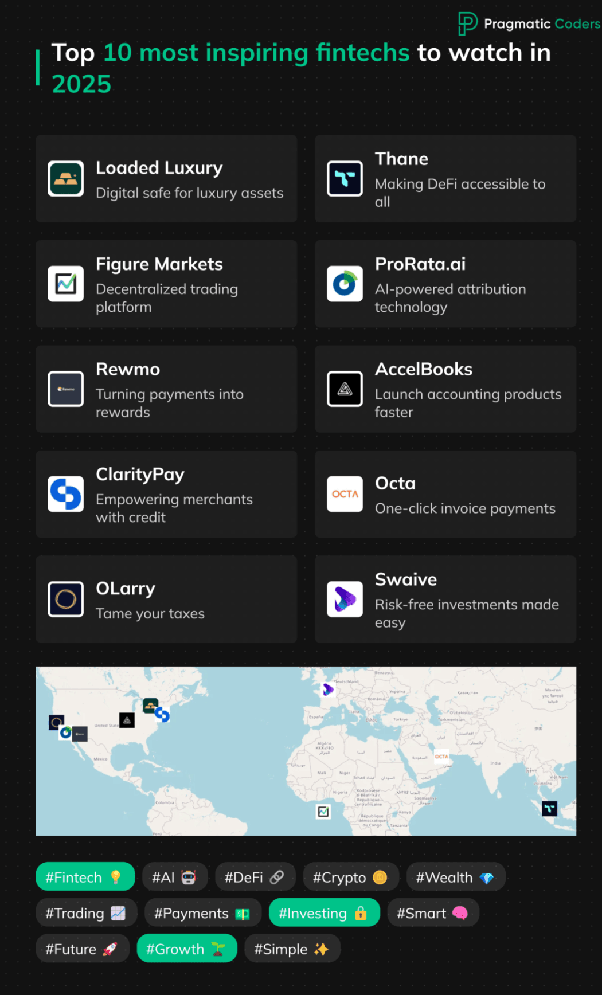Toggle the #Crypto tag

(x=351, y=877)
